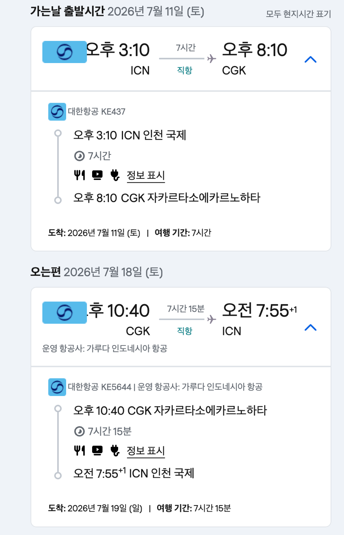This screenshot has height=535, width=344.
Task: Click the outbound 직항 nonstop label
Action: click(185, 70)
